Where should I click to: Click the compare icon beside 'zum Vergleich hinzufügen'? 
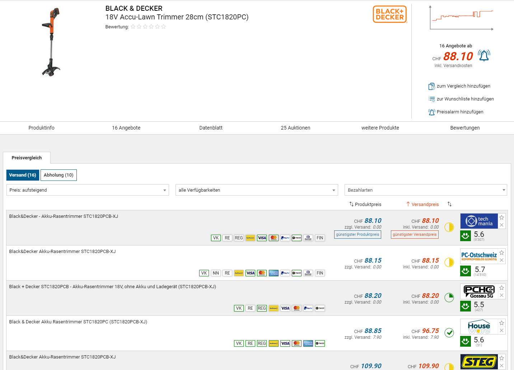tap(431, 86)
